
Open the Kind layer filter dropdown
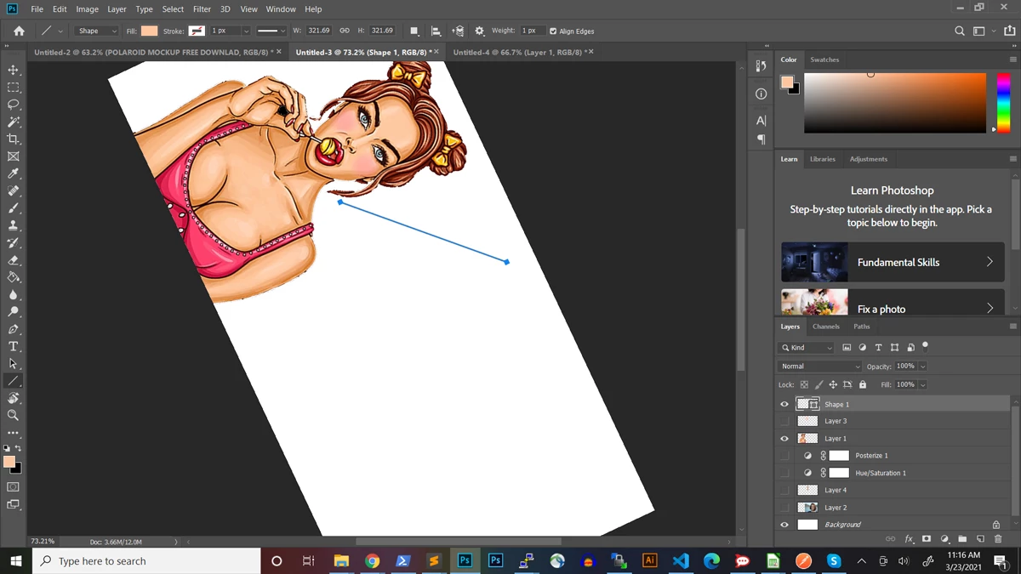pyautogui.click(x=807, y=348)
